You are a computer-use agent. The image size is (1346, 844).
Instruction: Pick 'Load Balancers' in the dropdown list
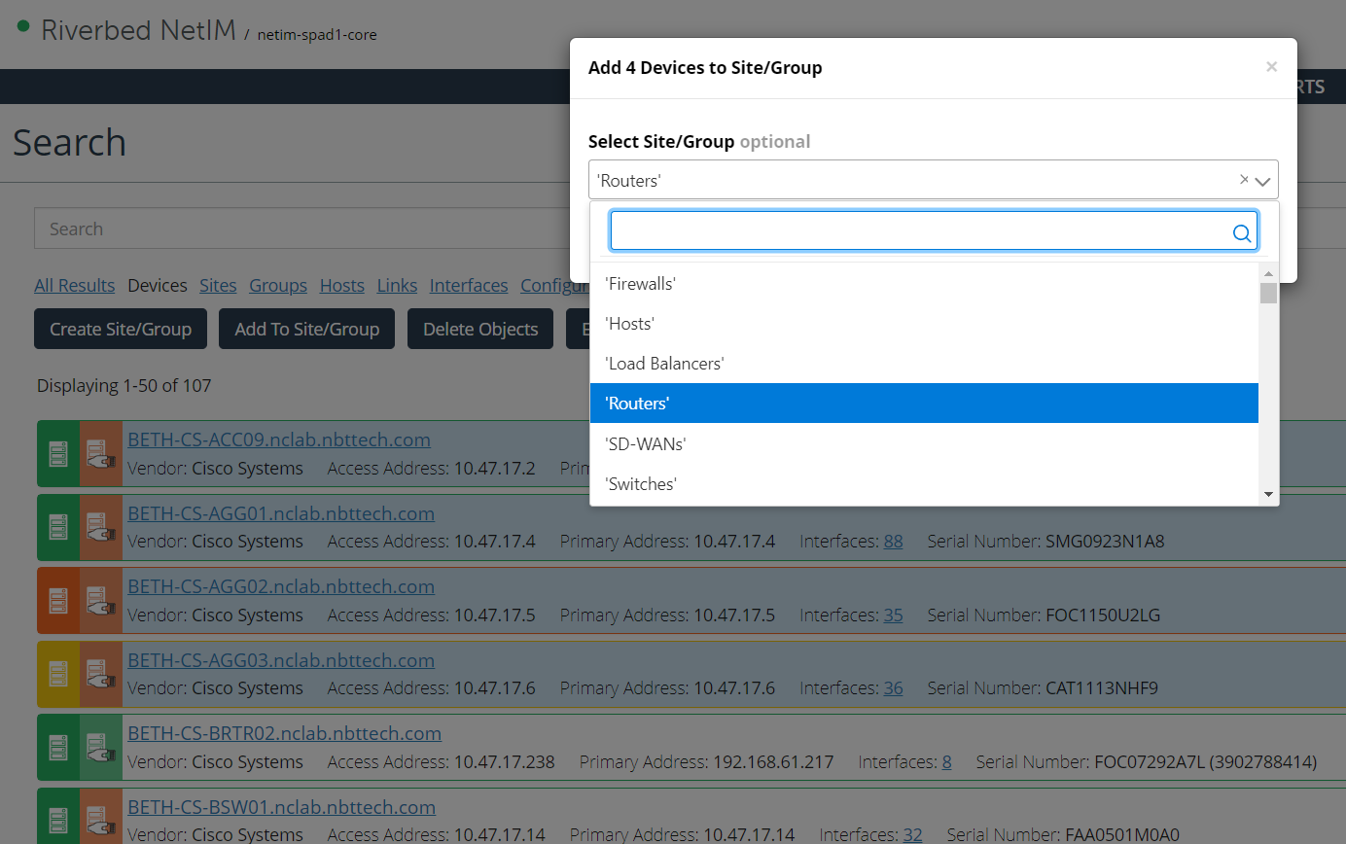(664, 364)
